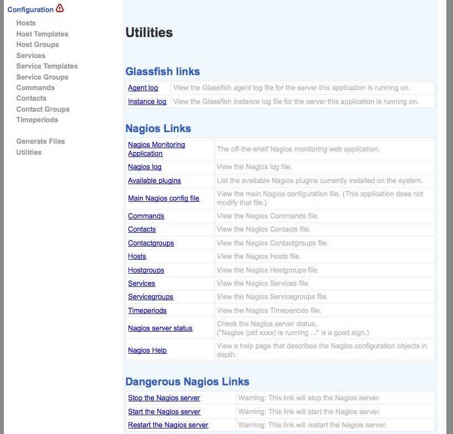Launch the Nagios Monitoring Application link
This screenshot has width=453, height=434.
pyautogui.click(x=157, y=149)
